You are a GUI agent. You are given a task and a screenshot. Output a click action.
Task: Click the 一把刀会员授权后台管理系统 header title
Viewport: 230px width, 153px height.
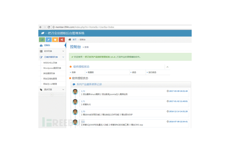(x=65, y=33)
